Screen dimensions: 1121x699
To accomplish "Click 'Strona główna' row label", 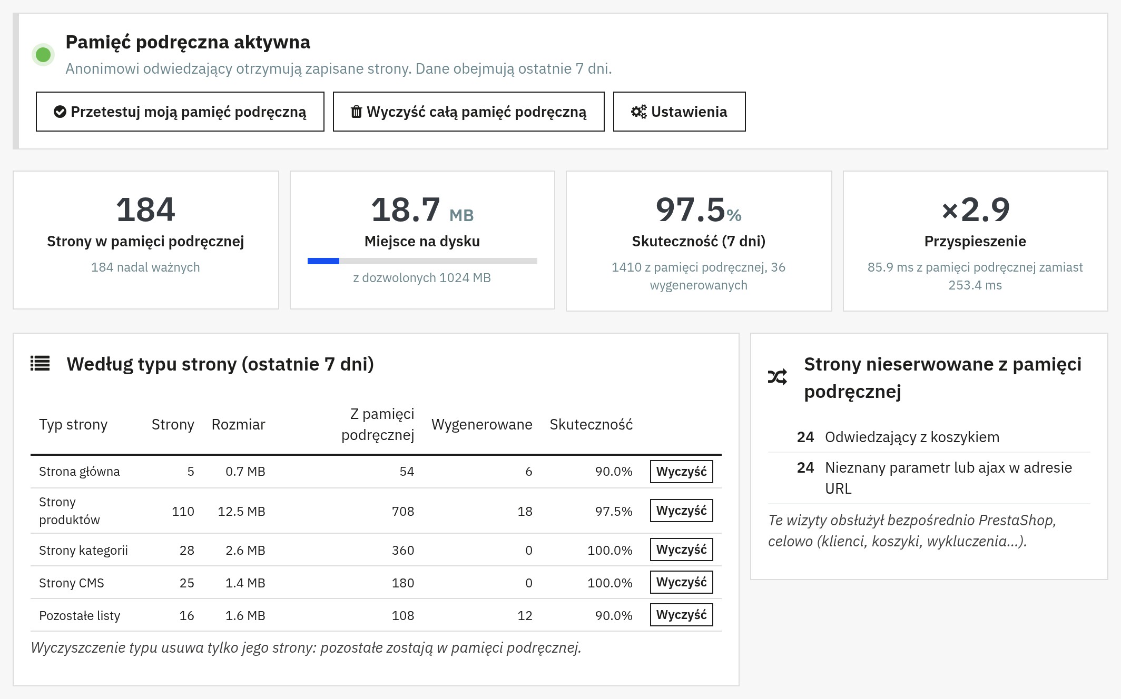I will tap(80, 472).
